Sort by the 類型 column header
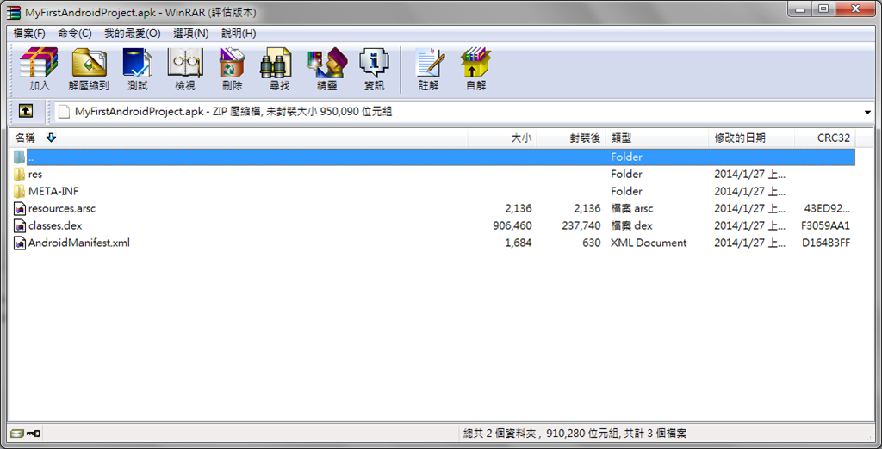Screen dimensions: 882x449 (x=657, y=138)
